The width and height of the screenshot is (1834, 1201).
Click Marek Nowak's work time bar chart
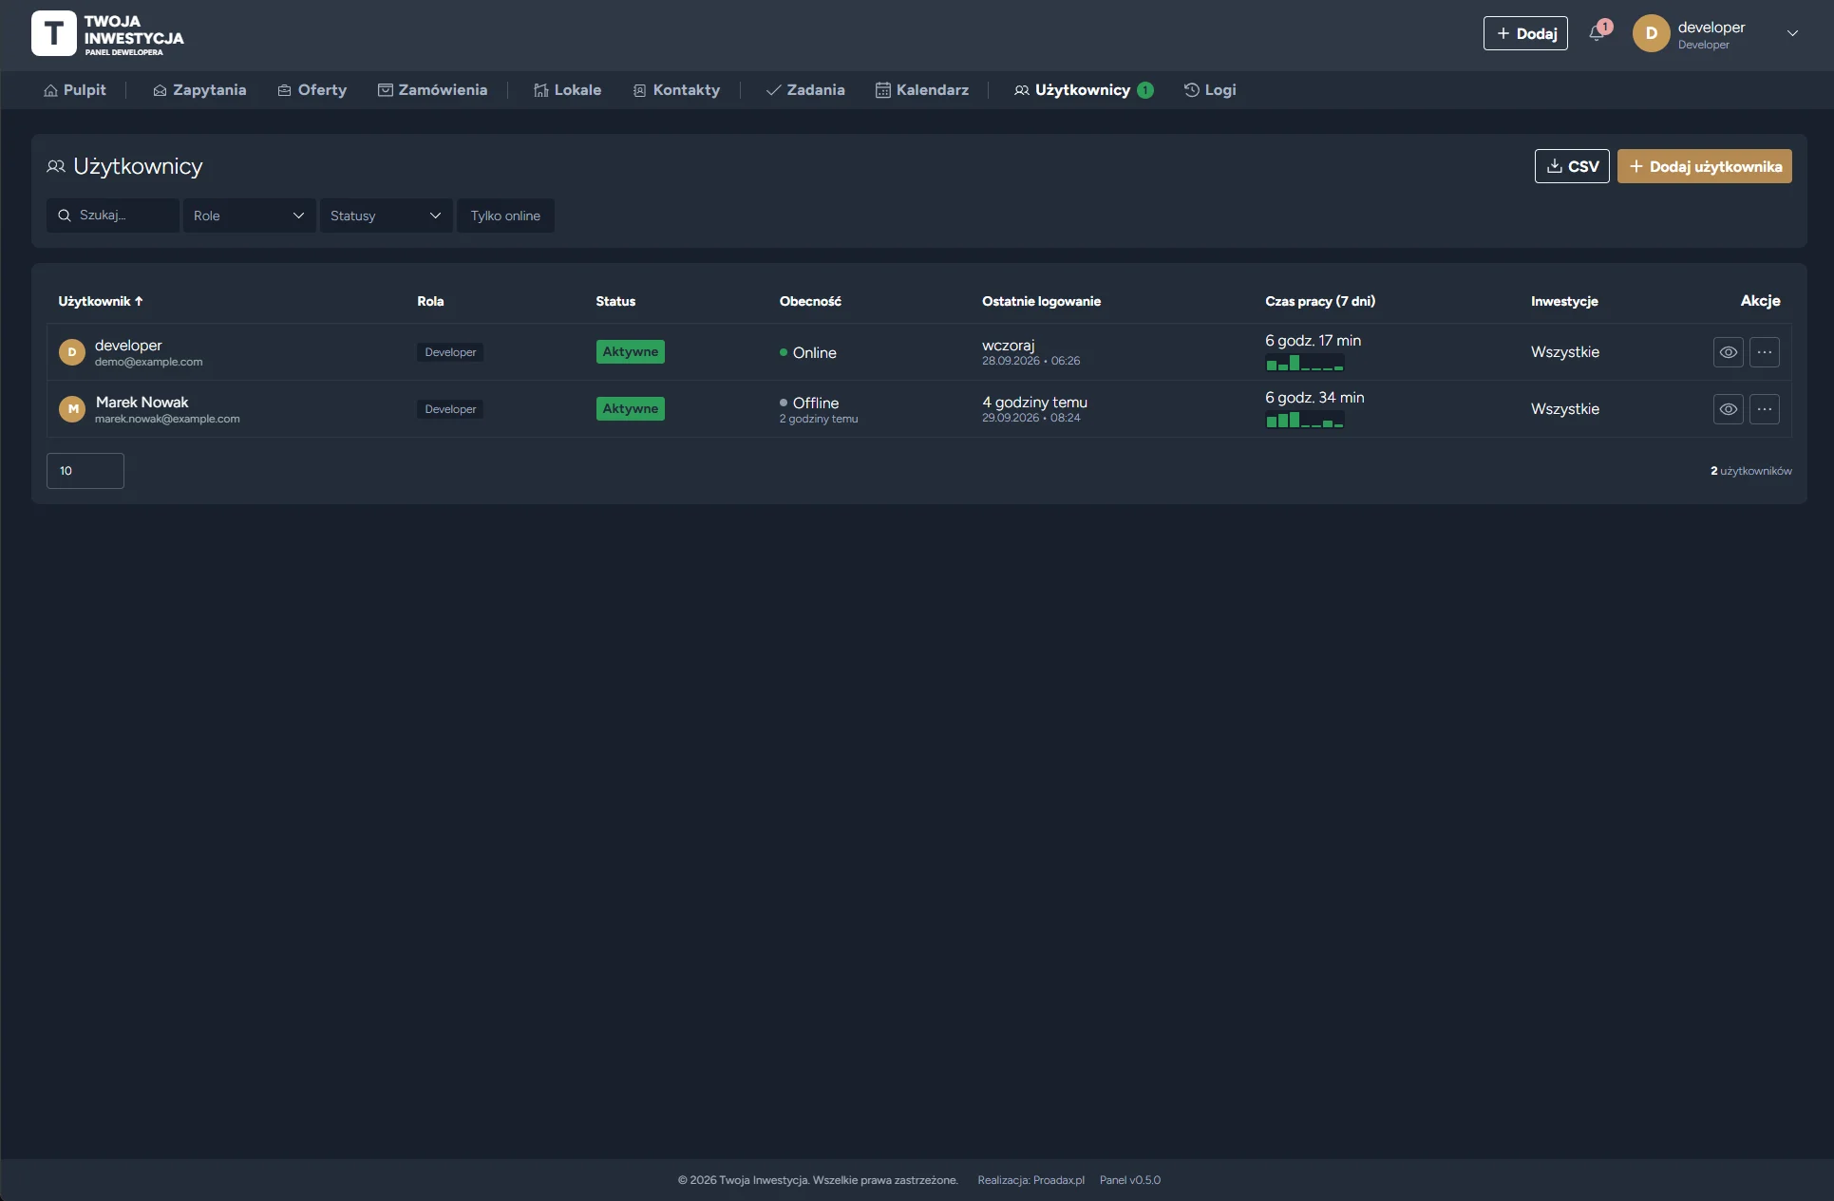tap(1305, 420)
